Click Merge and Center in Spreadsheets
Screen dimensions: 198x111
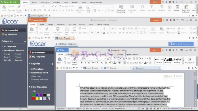(x=80, y=9)
